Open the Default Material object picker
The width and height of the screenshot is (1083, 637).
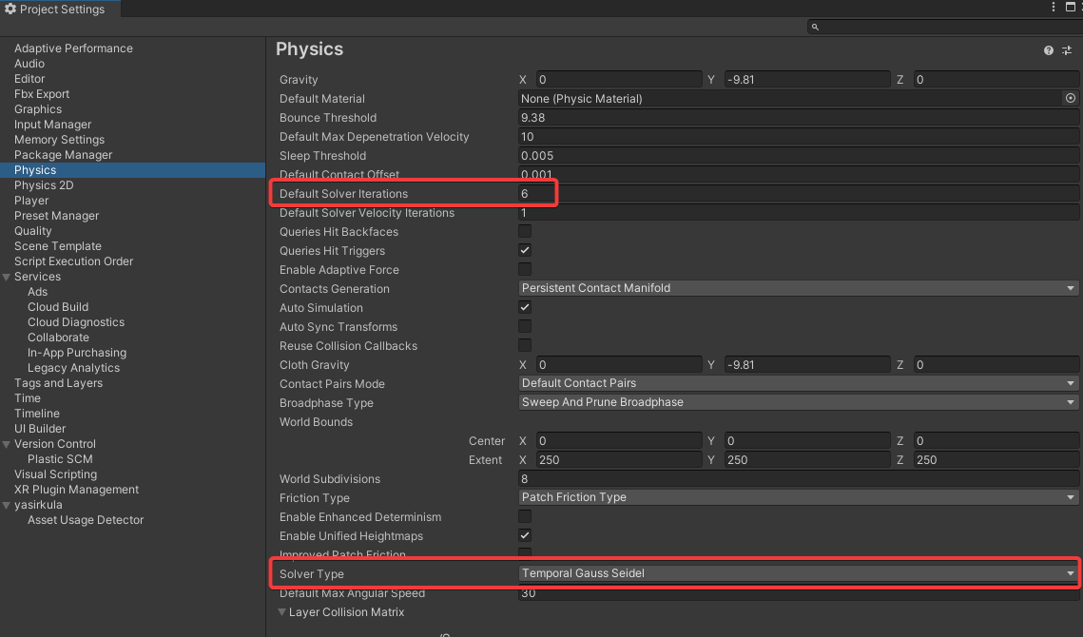coord(1071,98)
